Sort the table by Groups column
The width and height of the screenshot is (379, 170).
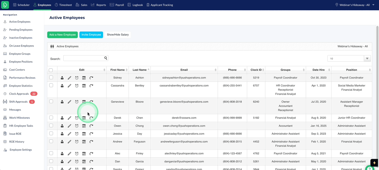(285, 70)
